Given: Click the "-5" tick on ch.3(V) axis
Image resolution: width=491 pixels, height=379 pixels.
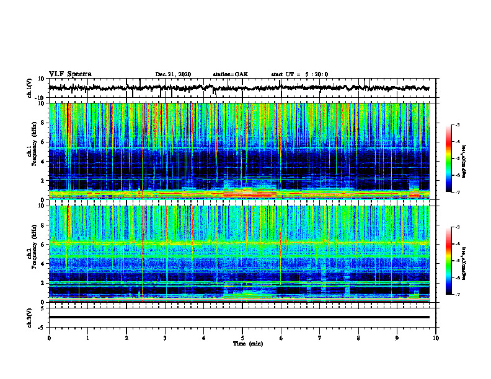Looking at the screenshot, I should [x=42, y=328].
